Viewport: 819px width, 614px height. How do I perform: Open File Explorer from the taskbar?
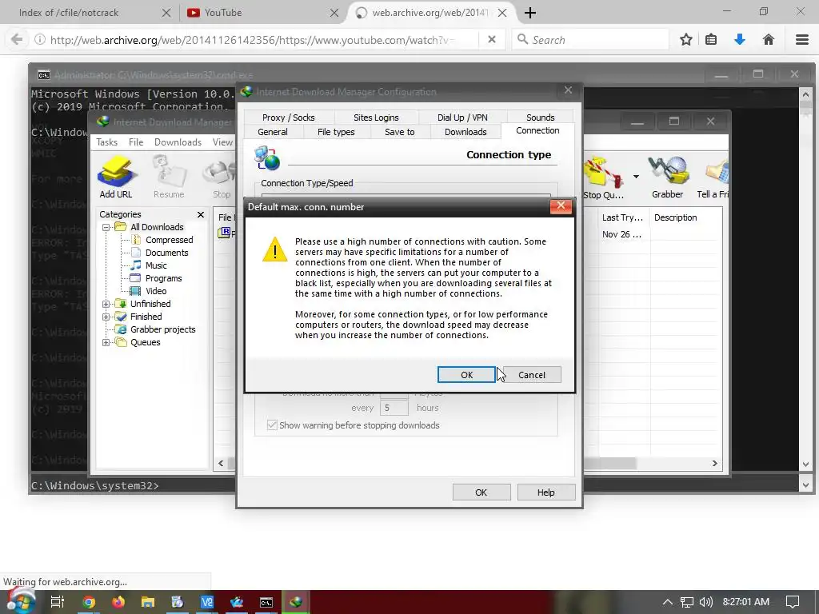tap(148, 602)
